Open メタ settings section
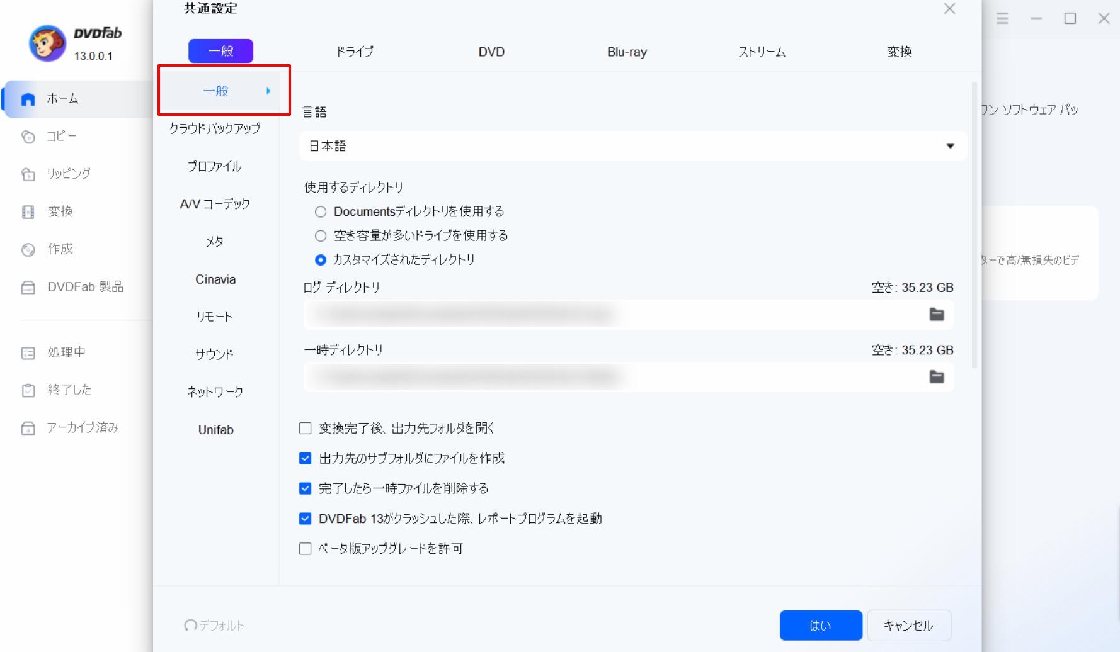Screen dimensions: 1120x652 215,242
